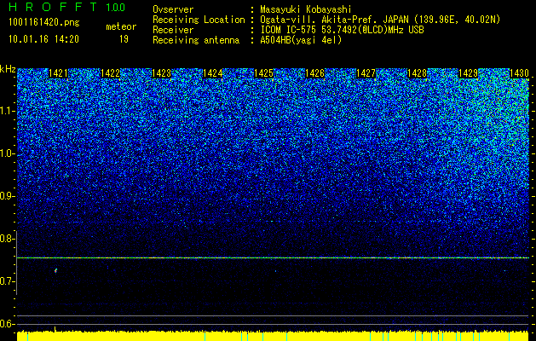Click the bright horizontal carrier line
The height and width of the screenshot is (341, 536).
pyautogui.click(x=273, y=257)
